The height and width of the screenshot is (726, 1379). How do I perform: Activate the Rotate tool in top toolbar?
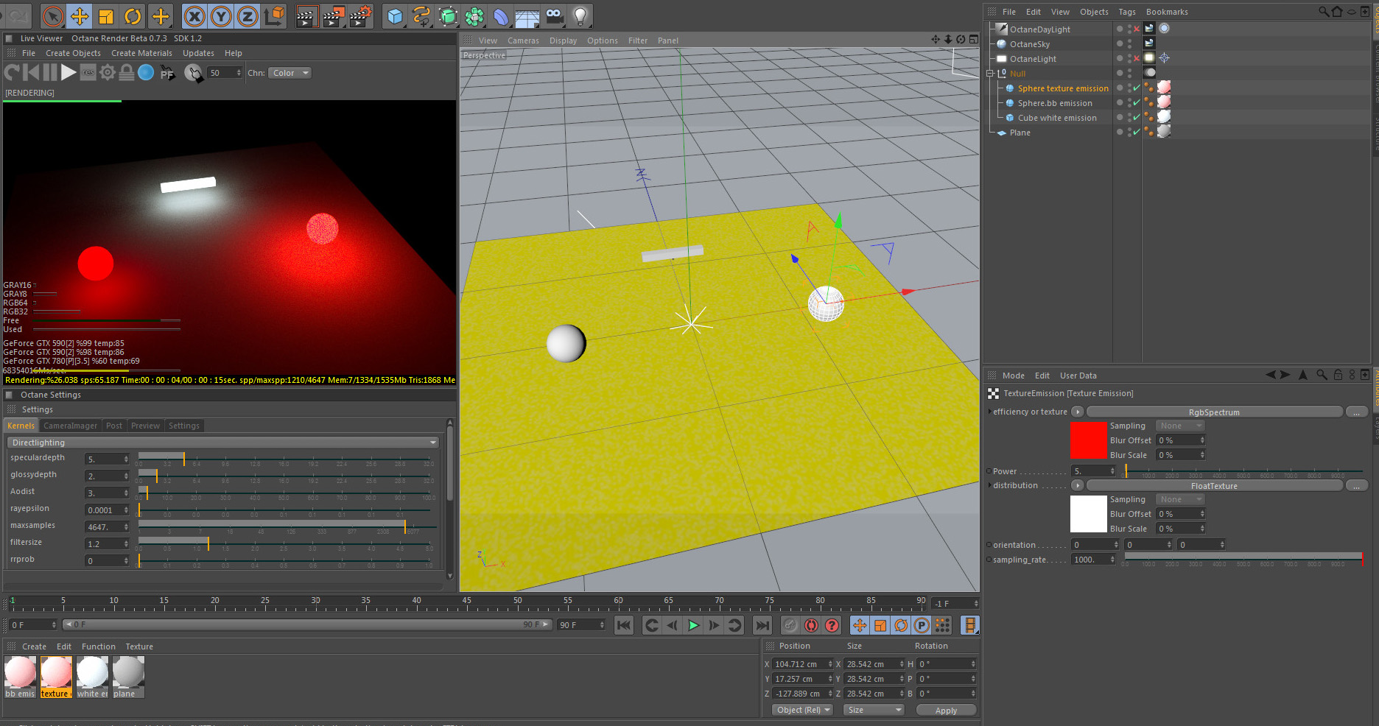point(133,15)
